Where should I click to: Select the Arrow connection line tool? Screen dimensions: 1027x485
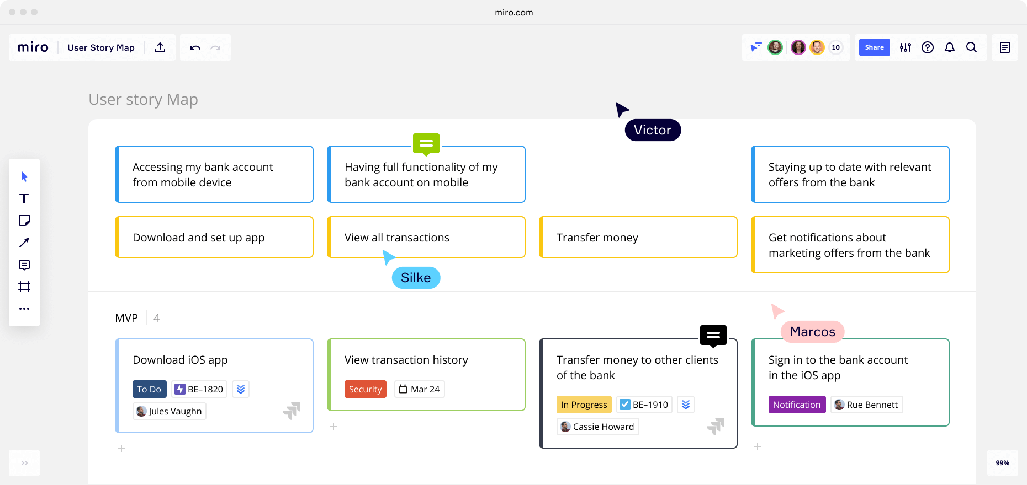coord(24,242)
